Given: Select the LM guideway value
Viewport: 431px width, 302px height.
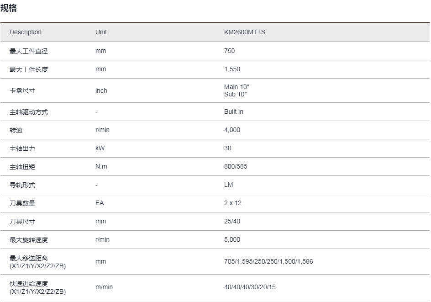Looking at the screenshot, I should tap(228, 185).
